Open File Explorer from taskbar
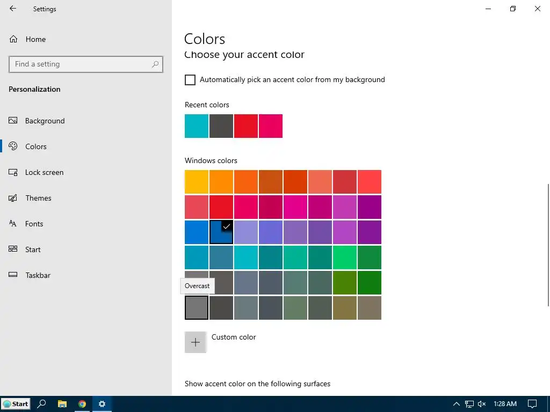 62,404
